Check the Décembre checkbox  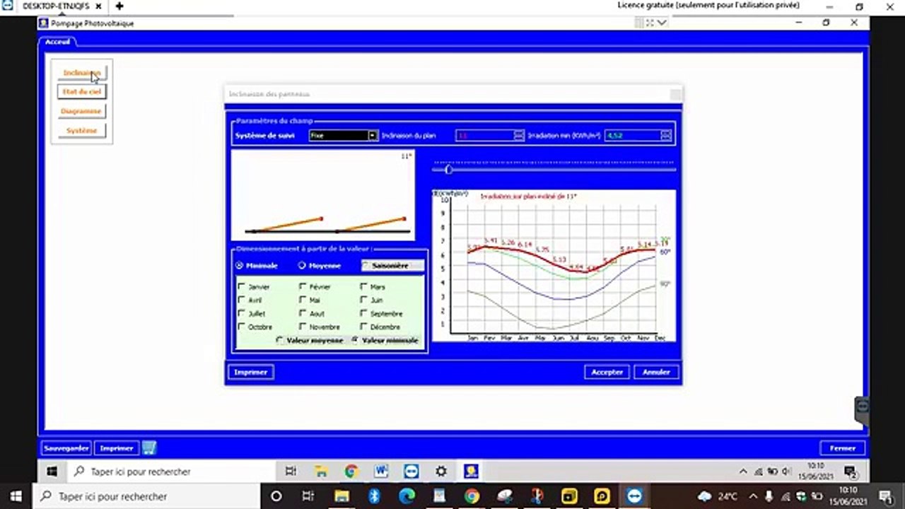pyautogui.click(x=364, y=327)
